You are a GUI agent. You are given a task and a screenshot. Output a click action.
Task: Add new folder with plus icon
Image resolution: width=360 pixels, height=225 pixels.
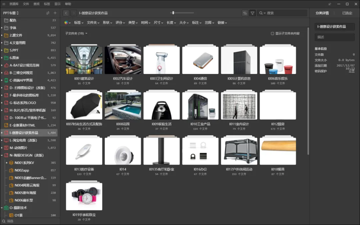[x=55, y=13]
